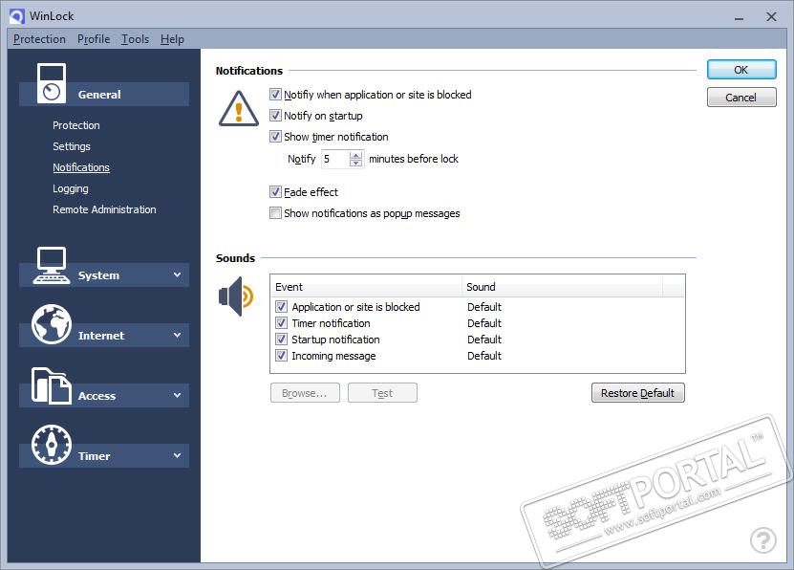Click the Browse... button
The height and width of the screenshot is (570, 794).
point(305,393)
